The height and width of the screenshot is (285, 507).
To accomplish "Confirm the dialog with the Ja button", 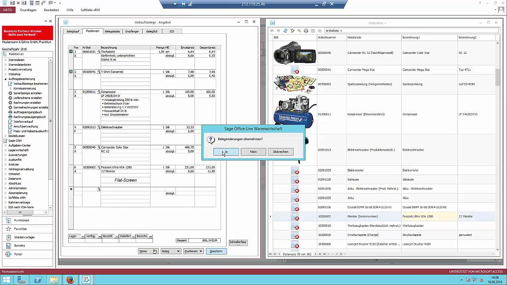I will tap(226, 152).
